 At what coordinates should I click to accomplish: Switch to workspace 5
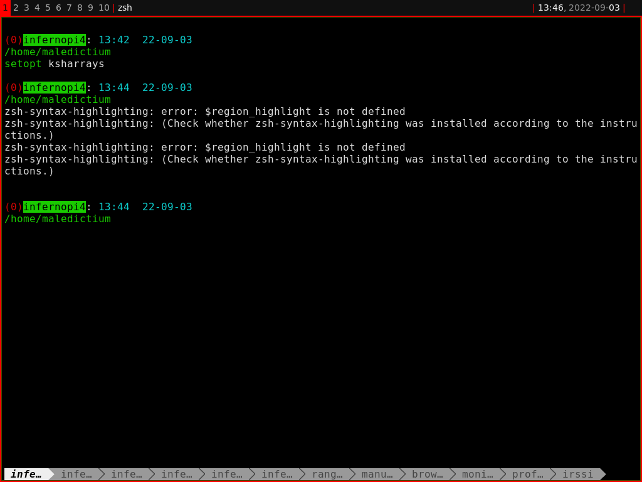pyautogui.click(x=48, y=8)
